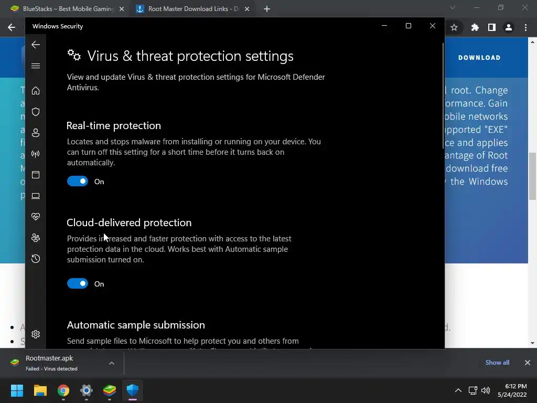Maximize the Windows Security window
Image resolution: width=537 pixels, height=403 pixels.
(408, 26)
